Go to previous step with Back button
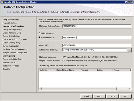Viewport: 134px width, 101px height. [x=87, y=96]
